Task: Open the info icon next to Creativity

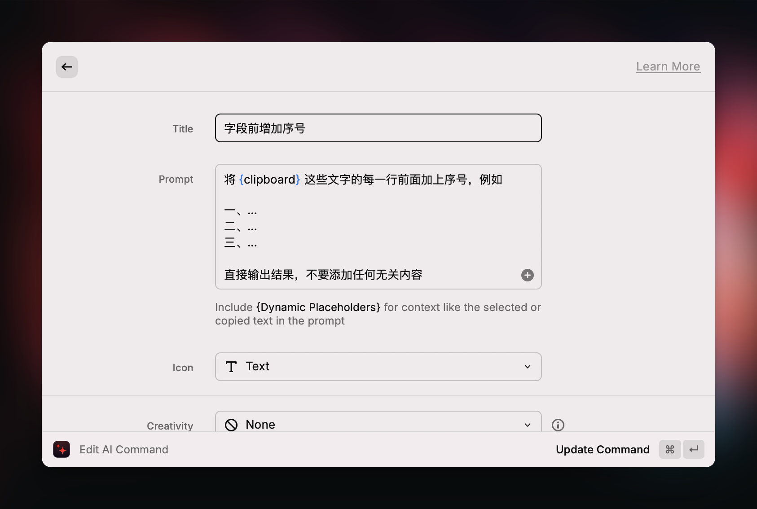Action: click(x=557, y=425)
